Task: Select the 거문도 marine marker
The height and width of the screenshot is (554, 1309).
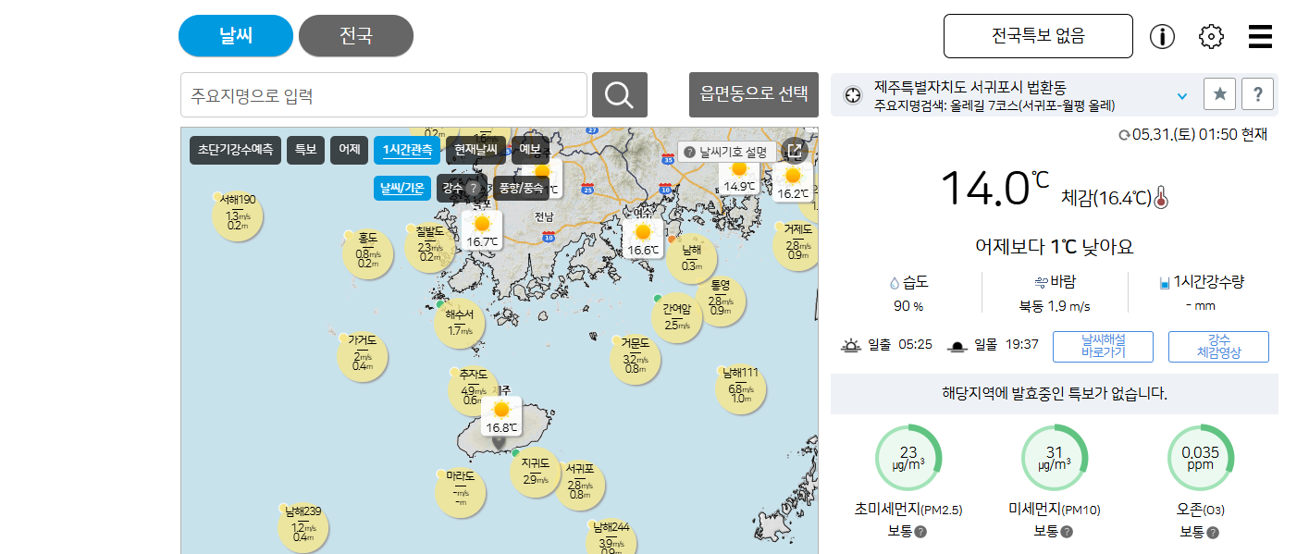Action: (635, 359)
